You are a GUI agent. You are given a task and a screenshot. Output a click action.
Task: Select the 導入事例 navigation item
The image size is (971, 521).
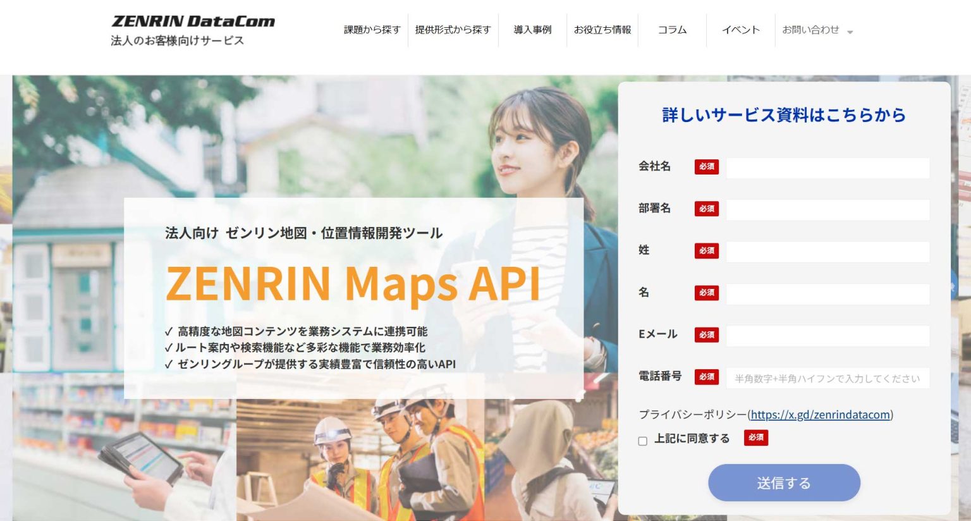pyautogui.click(x=531, y=29)
